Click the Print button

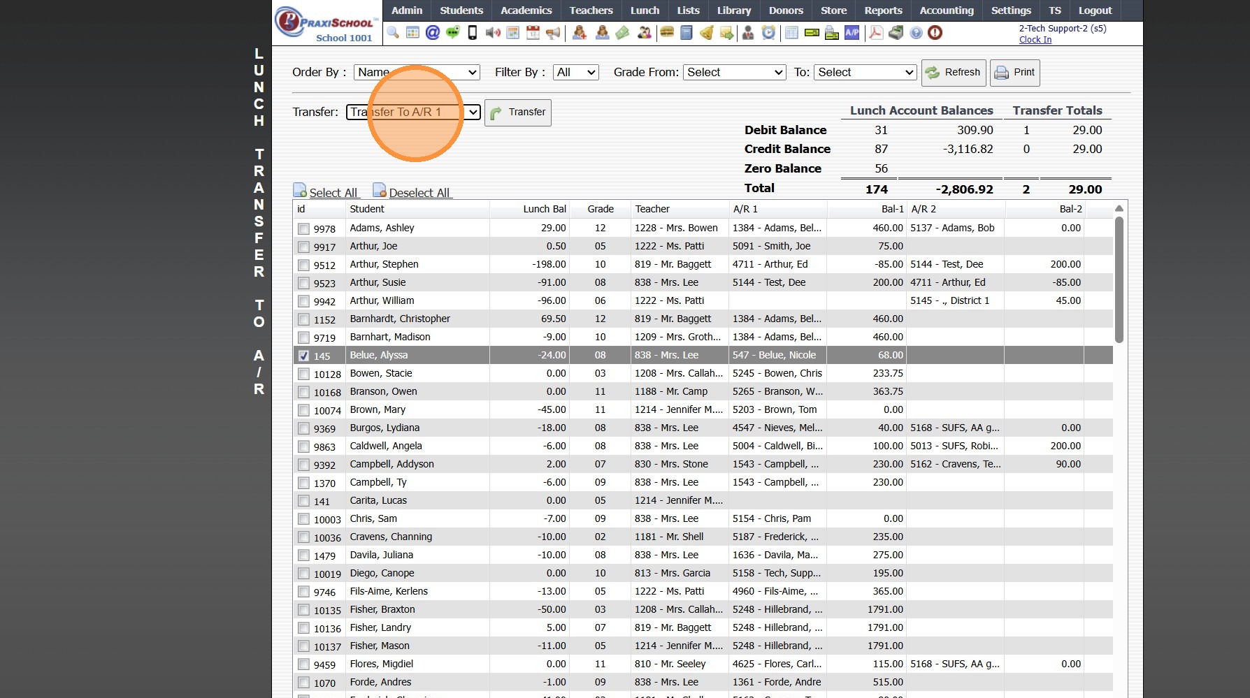1014,73
